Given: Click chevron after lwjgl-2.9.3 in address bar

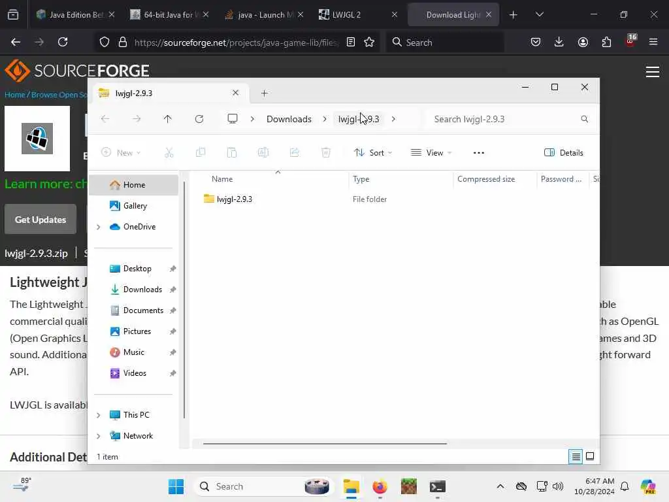Looking at the screenshot, I should pyautogui.click(x=393, y=119).
